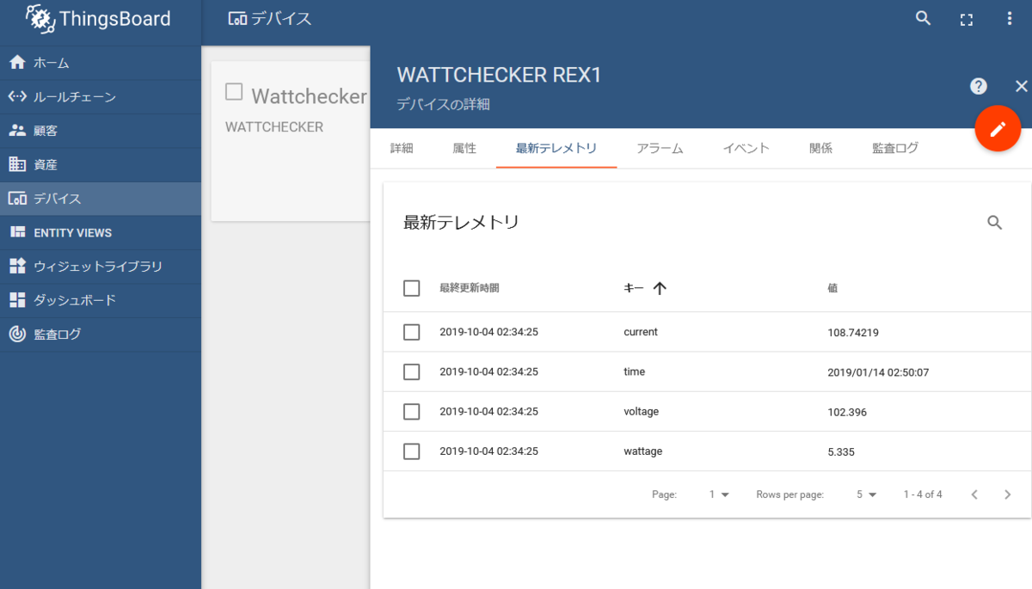Screen dimensions: 1032x589
Task: Select the 最新テレメトリ tab
Action: pyautogui.click(x=556, y=148)
